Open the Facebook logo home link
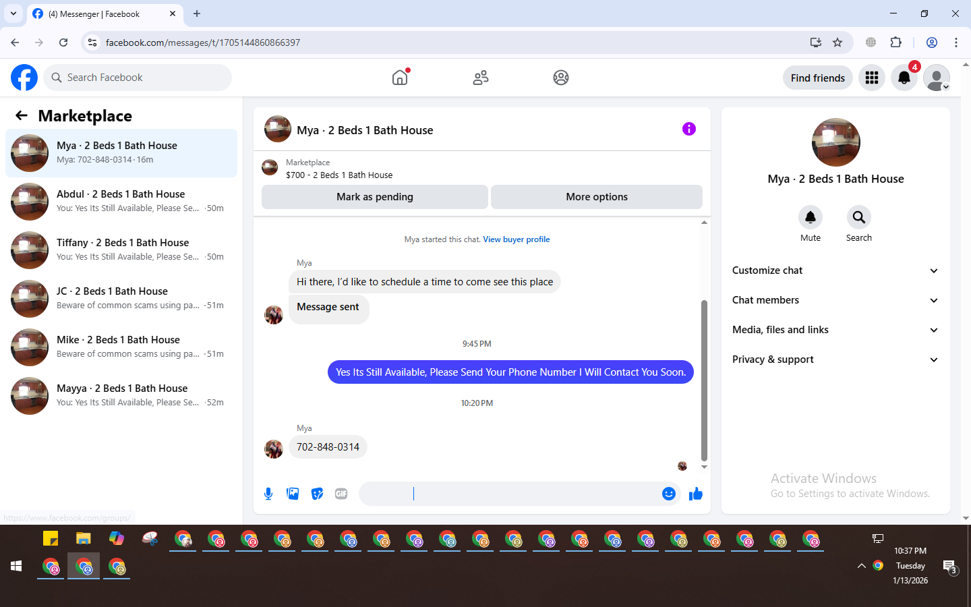The width and height of the screenshot is (971, 607). pyautogui.click(x=24, y=78)
